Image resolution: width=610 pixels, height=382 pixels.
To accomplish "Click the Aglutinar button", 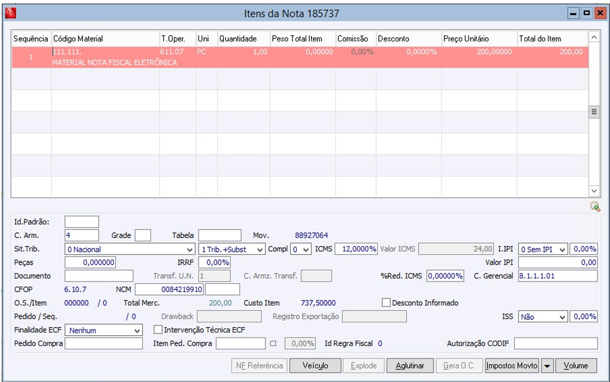I will point(410,366).
